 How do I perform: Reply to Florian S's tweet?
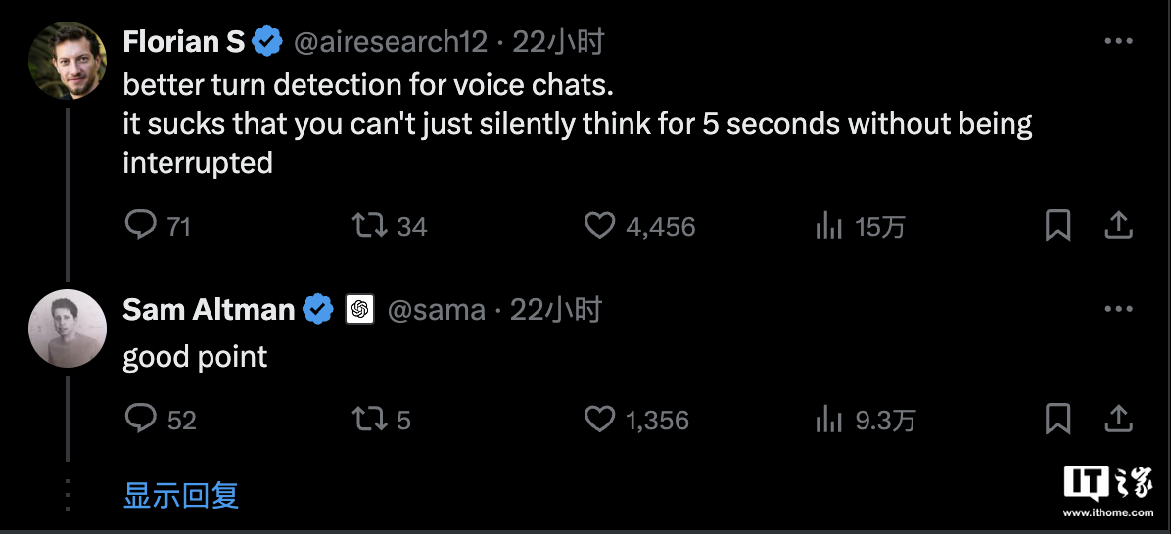tap(141, 226)
